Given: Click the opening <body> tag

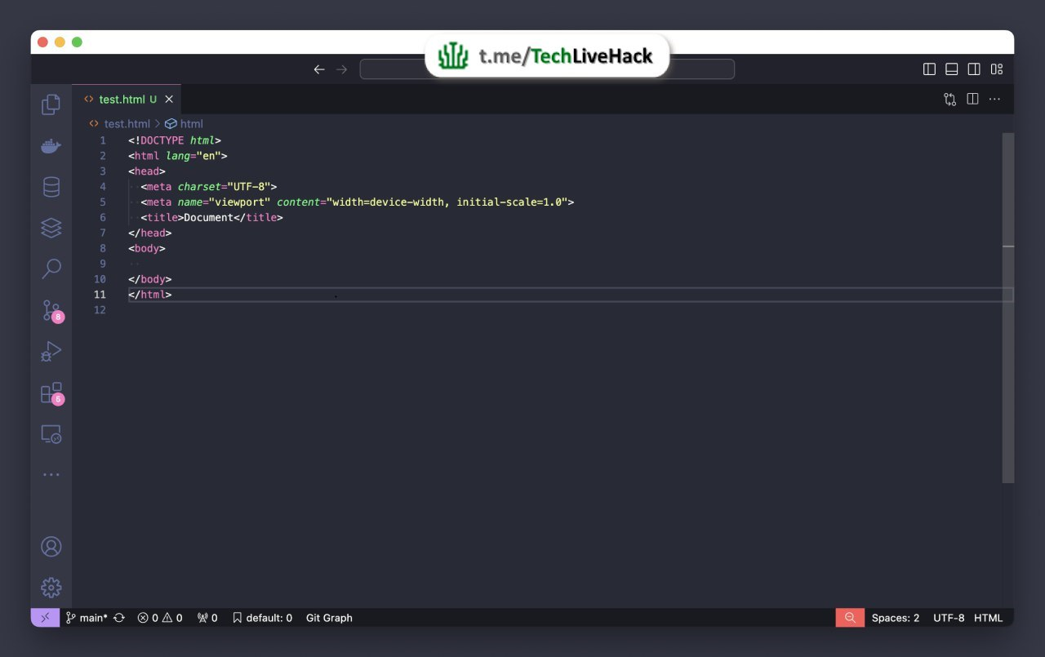Looking at the screenshot, I should tap(147, 249).
